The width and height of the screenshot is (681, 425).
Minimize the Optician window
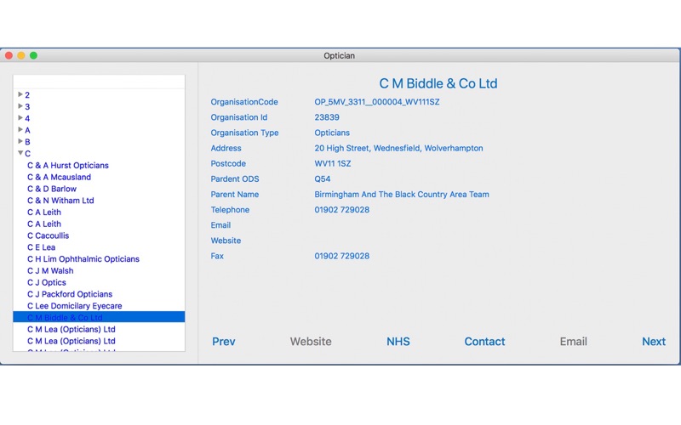(20, 55)
